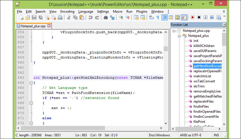Open the Edit menu
The height and width of the screenshot is (139, 241).
coord(29,11)
